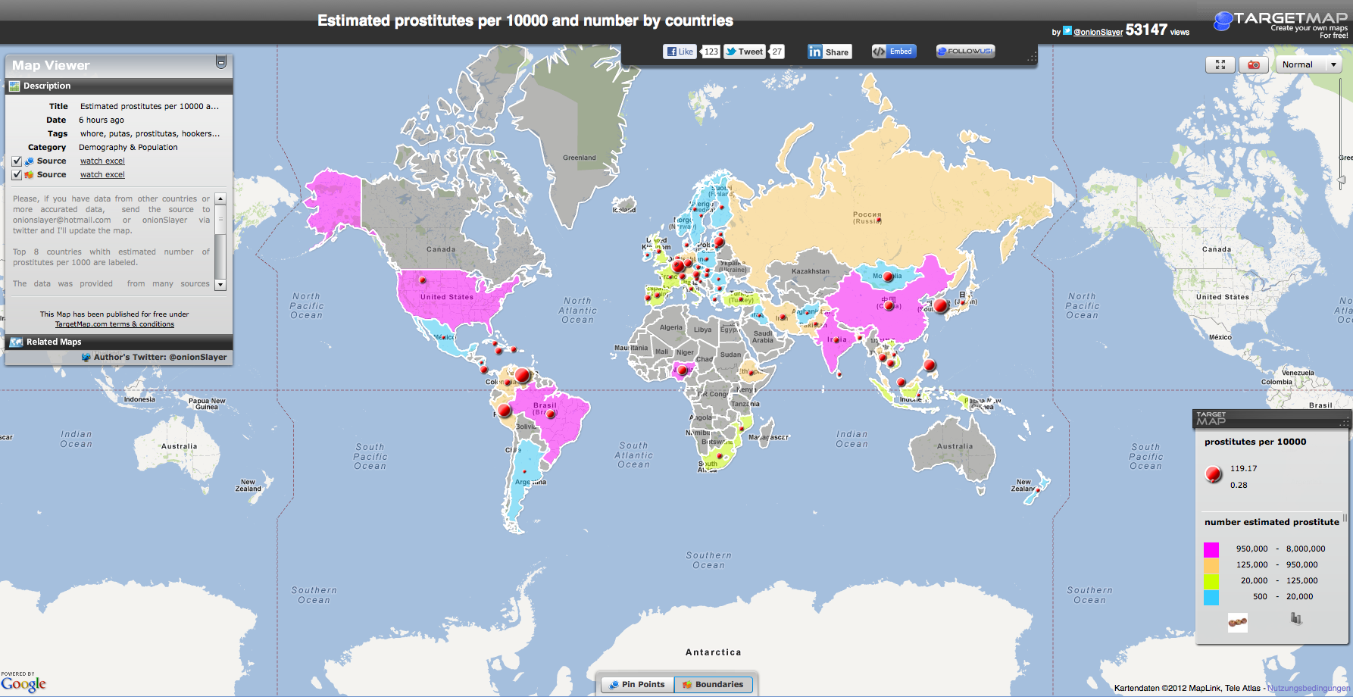Collapse the Description section
This screenshot has height=697, width=1353.
coord(47,86)
